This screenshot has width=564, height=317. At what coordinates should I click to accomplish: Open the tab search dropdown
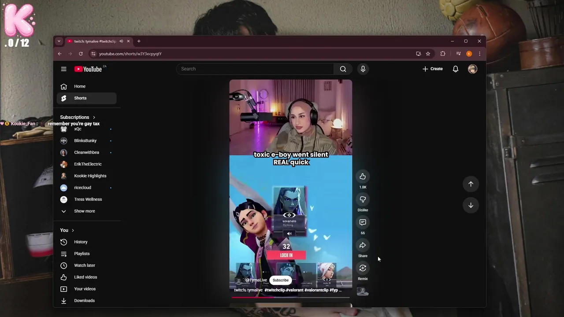59,41
